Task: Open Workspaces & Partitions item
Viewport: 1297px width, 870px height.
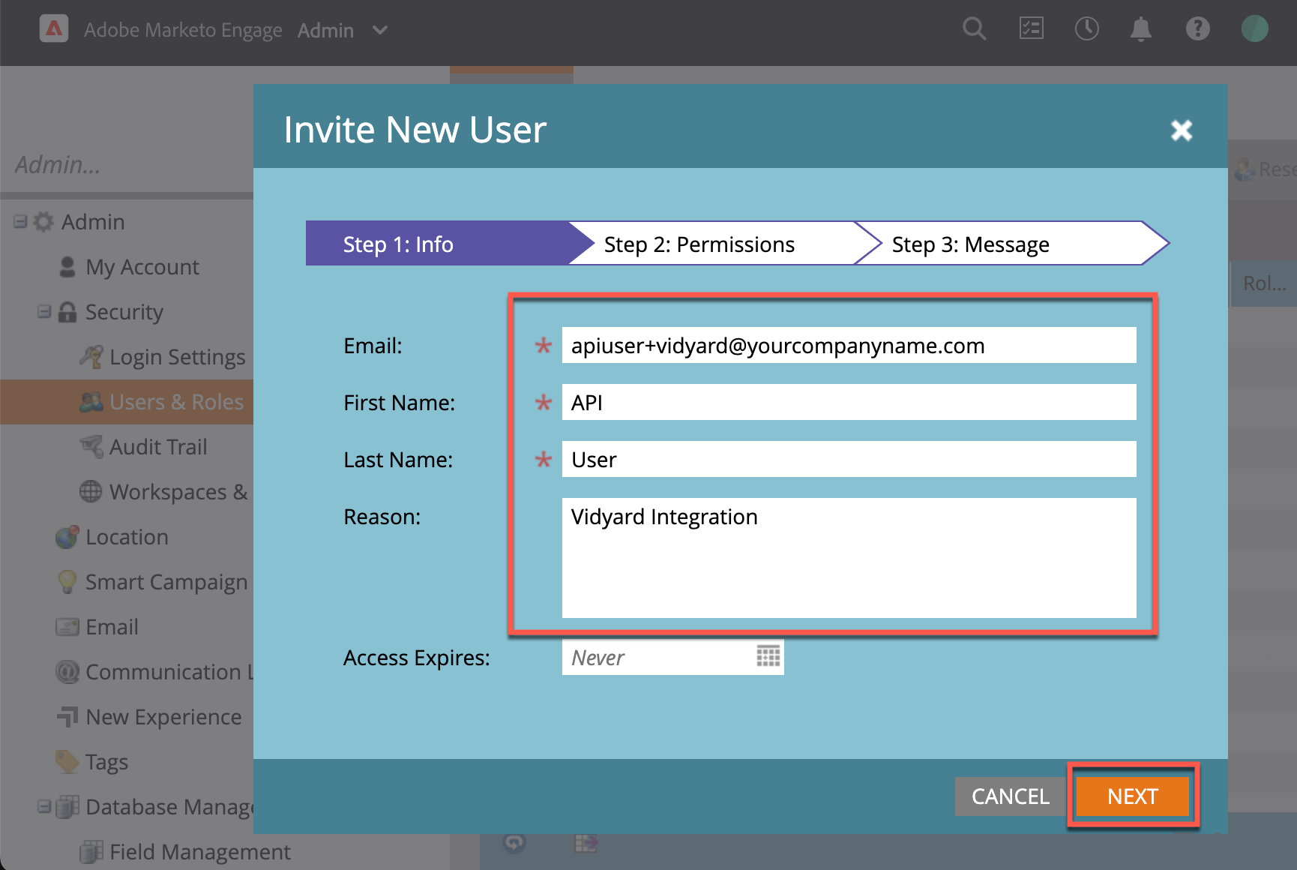Action: point(178,492)
